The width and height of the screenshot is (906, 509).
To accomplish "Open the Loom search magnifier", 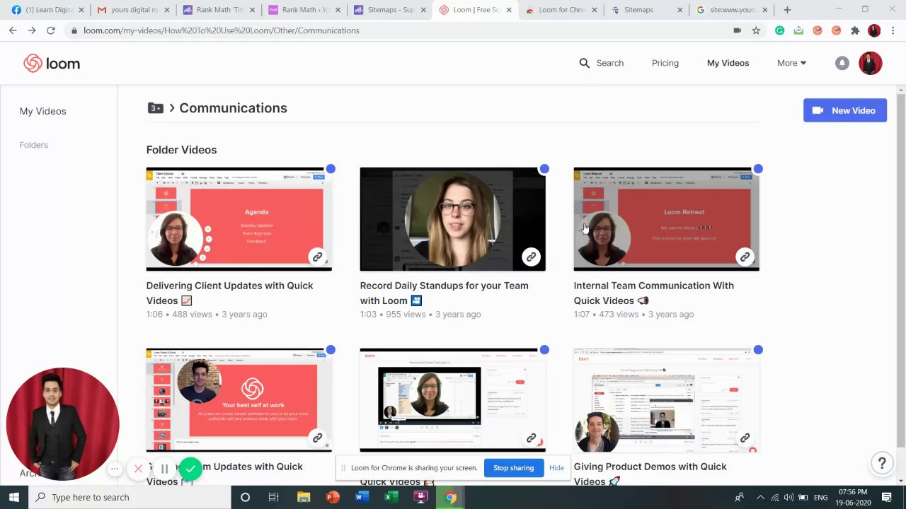I will click(x=584, y=63).
